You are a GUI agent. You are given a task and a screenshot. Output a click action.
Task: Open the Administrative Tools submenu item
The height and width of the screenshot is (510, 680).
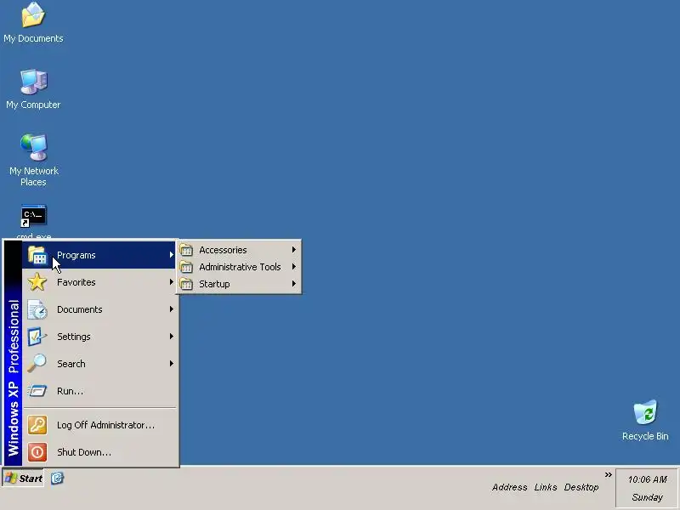coord(239,267)
